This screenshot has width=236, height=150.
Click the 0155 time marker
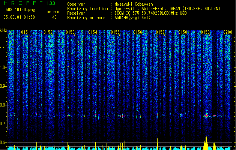(115, 32)
